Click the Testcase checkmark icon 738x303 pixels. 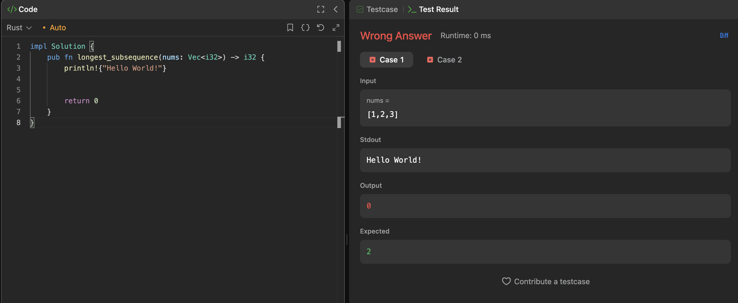click(360, 10)
